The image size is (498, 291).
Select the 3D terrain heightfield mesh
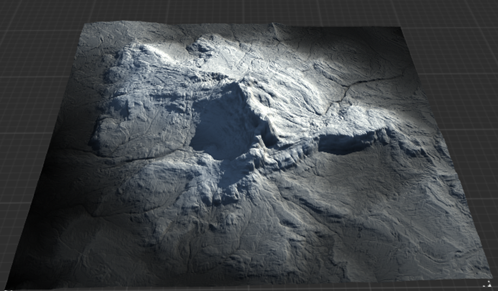248,156
